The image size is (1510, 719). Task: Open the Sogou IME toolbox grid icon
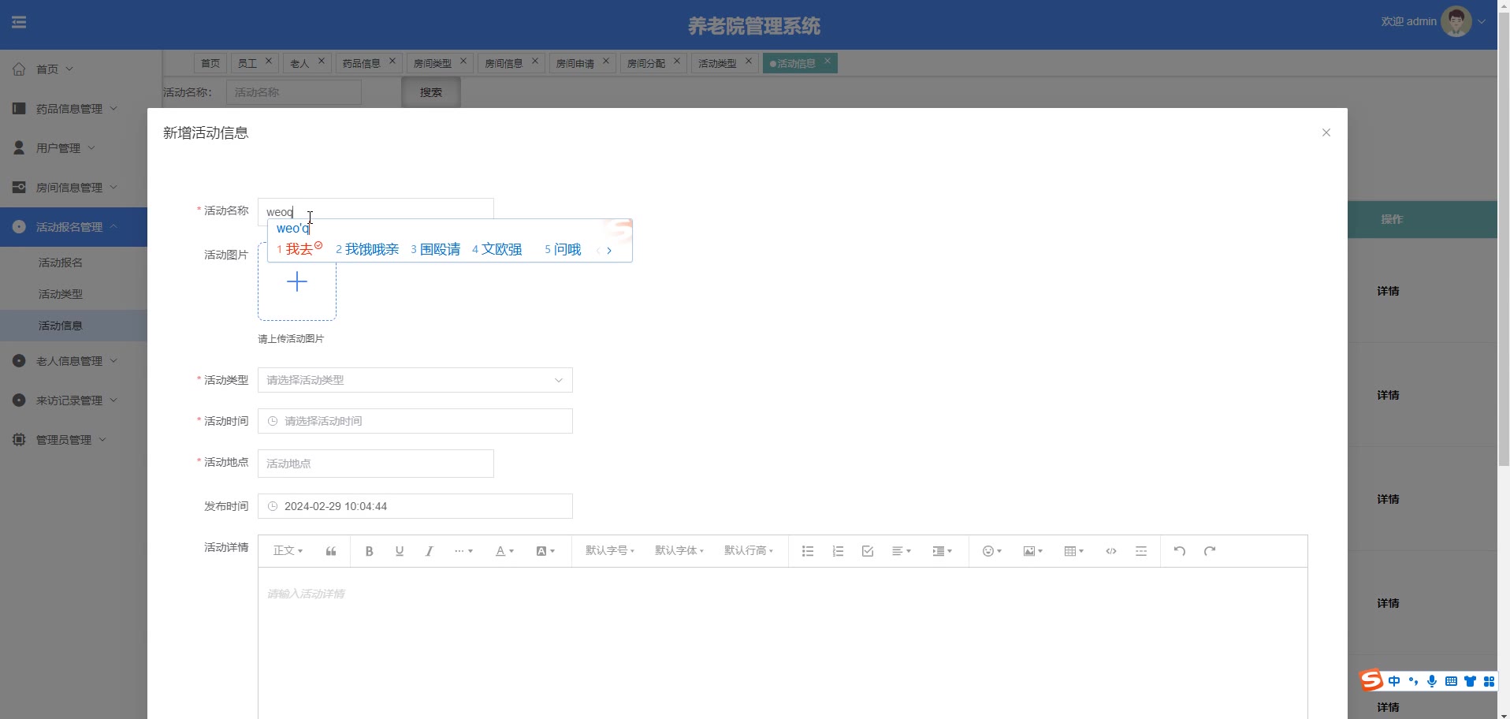coord(1489,681)
